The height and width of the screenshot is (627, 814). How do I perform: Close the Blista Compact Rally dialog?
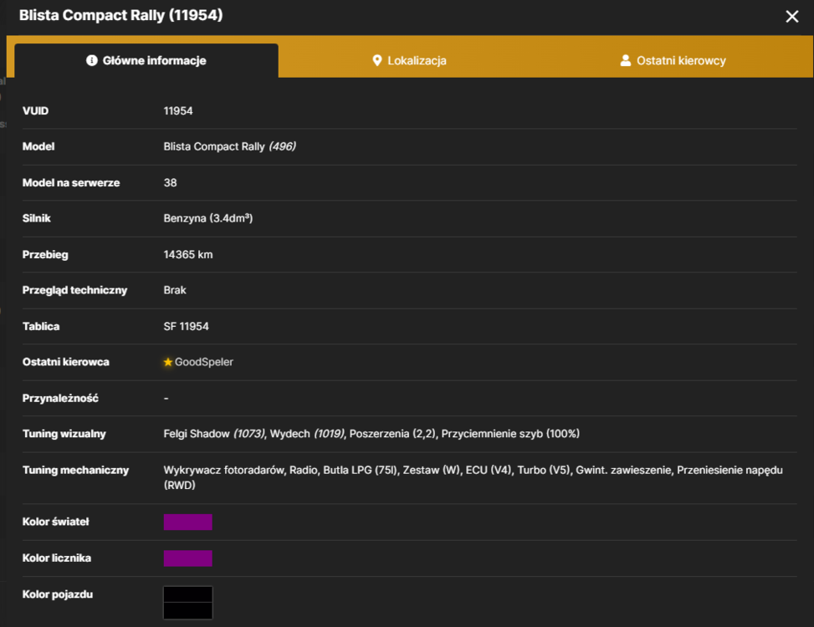[791, 17]
